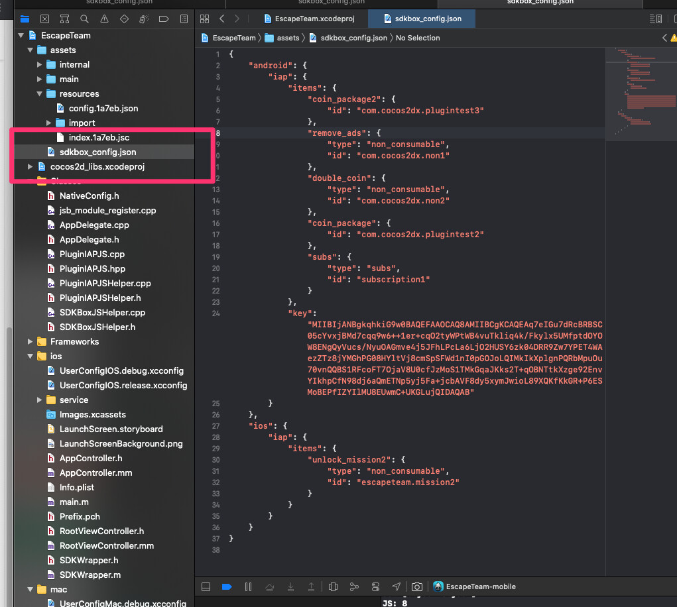The width and height of the screenshot is (677, 607).
Task: Open the Report navigator icon
Action: tap(184, 19)
